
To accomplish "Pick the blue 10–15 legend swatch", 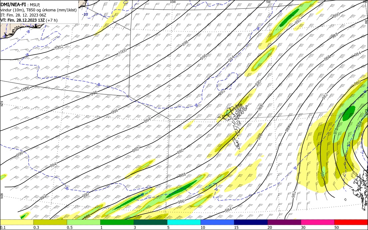I will pyautogui.click(x=217, y=222).
